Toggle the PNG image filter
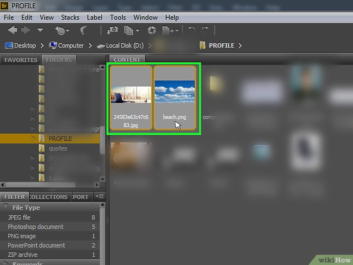 click(x=22, y=236)
